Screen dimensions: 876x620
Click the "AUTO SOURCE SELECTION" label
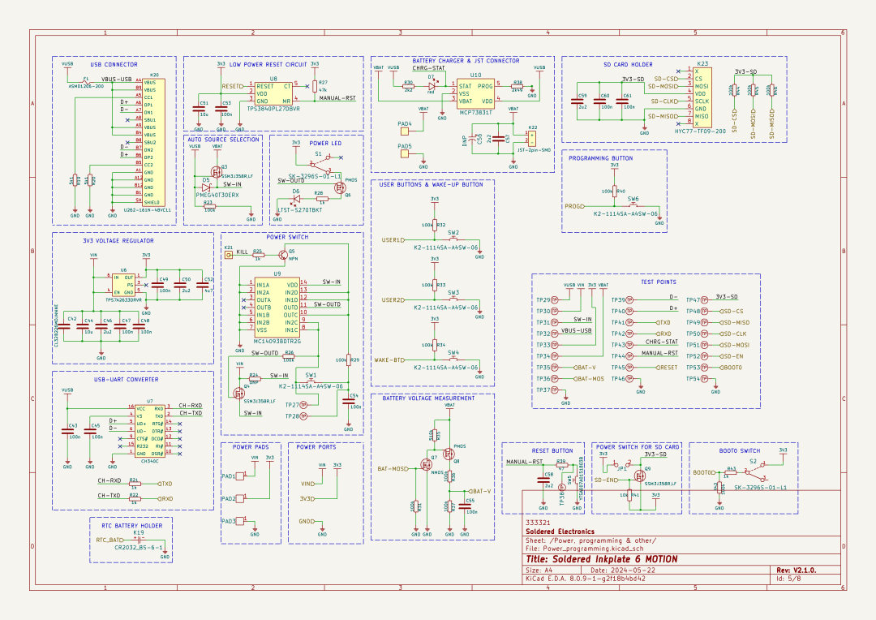point(224,140)
